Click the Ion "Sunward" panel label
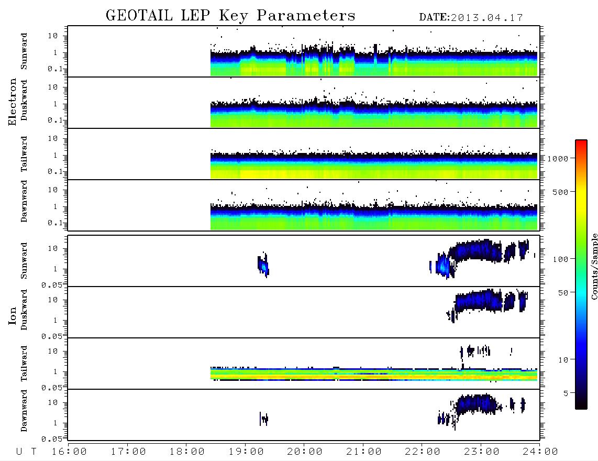Viewport: 598px width, 461px height. 24,260
